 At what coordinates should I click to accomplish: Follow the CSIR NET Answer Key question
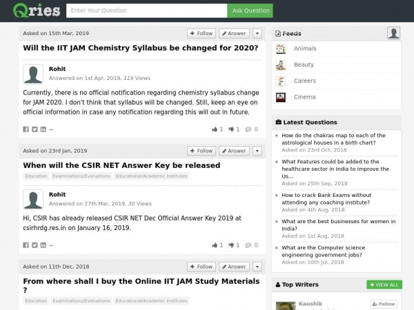pyautogui.click(x=201, y=151)
